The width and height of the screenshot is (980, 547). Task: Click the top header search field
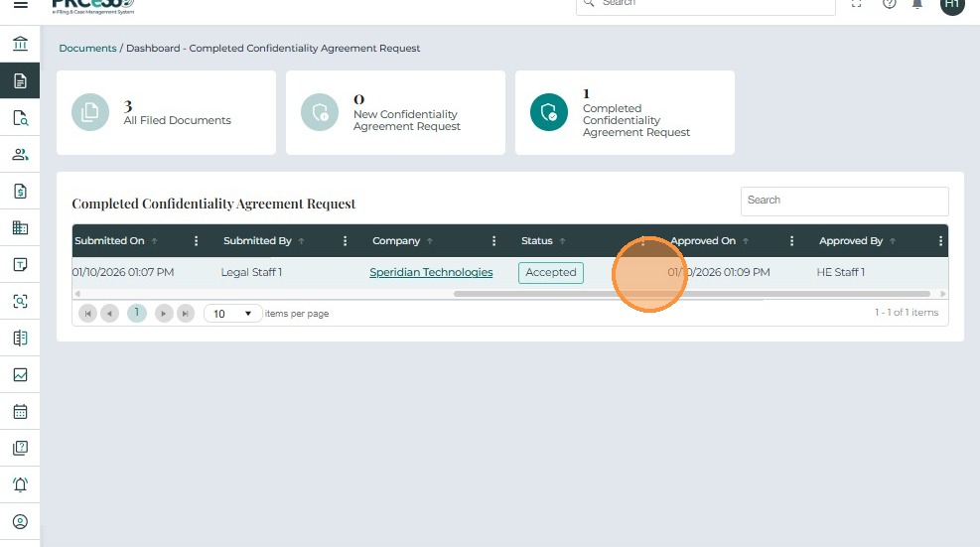(x=706, y=5)
